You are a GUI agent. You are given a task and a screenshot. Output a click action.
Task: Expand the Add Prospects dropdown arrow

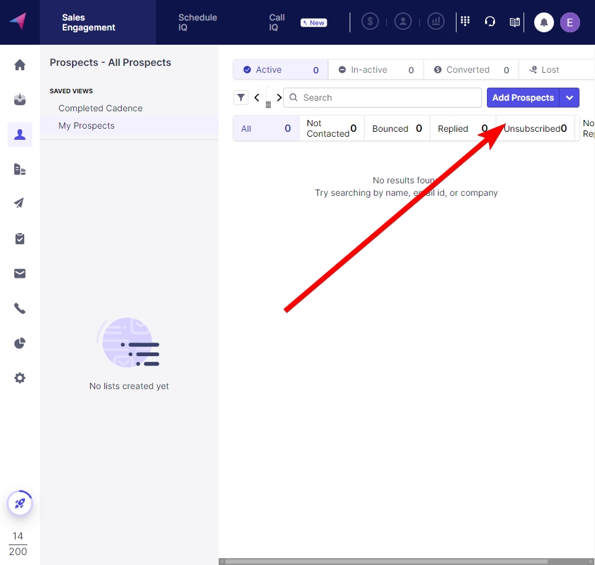(570, 98)
